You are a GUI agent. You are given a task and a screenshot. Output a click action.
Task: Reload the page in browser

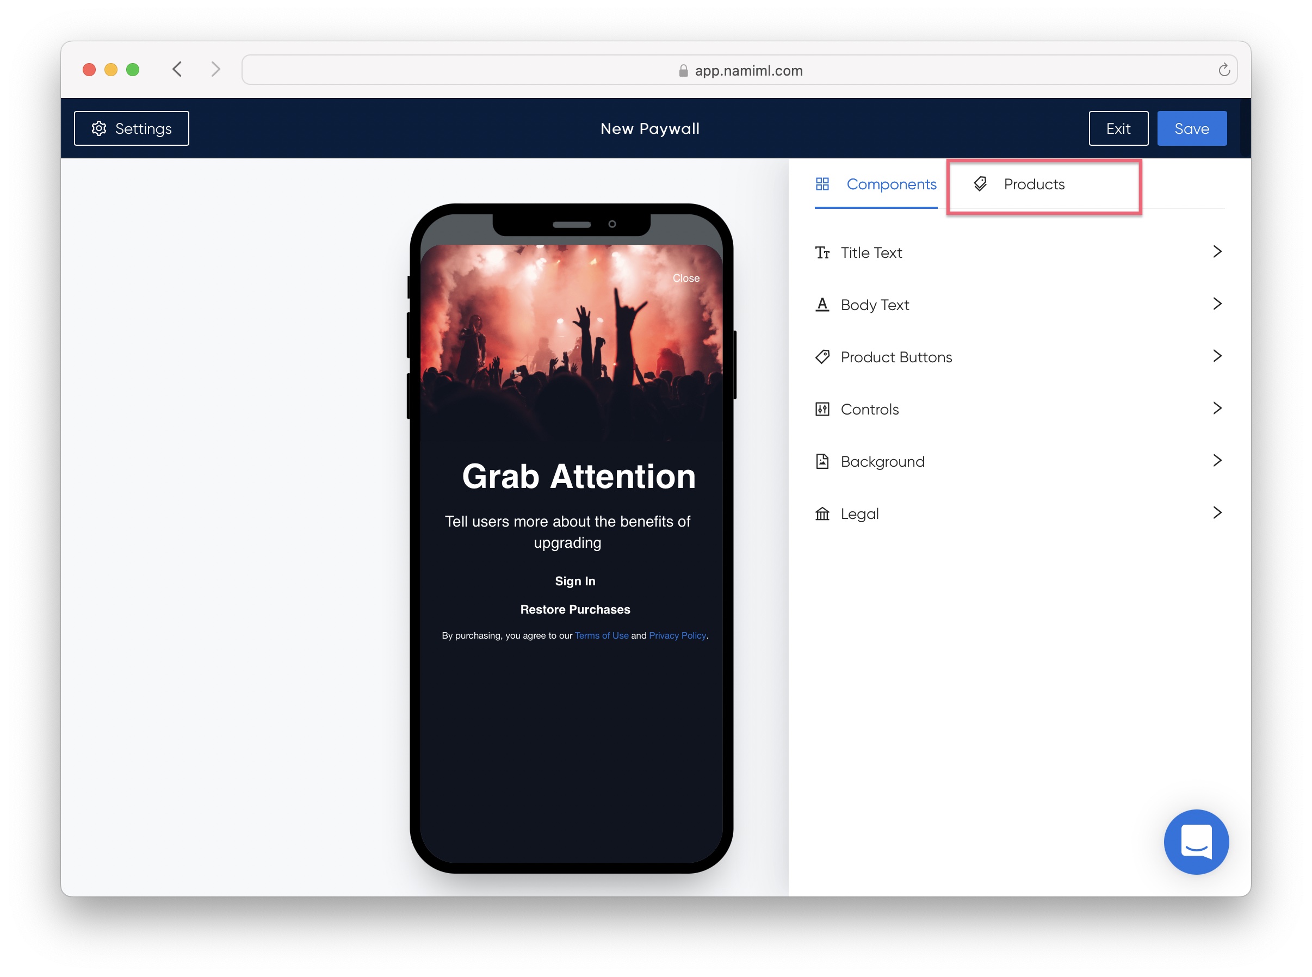pyautogui.click(x=1223, y=70)
